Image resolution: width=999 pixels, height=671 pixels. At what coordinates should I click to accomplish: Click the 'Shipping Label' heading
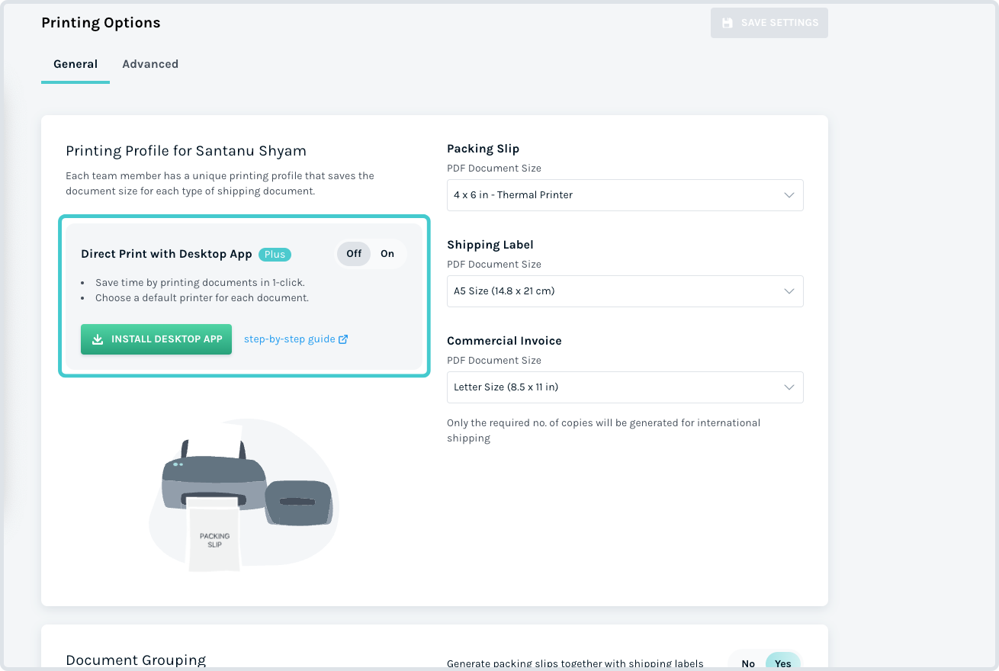(x=490, y=245)
